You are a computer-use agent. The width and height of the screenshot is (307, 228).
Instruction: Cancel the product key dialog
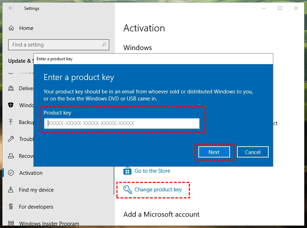click(252, 152)
